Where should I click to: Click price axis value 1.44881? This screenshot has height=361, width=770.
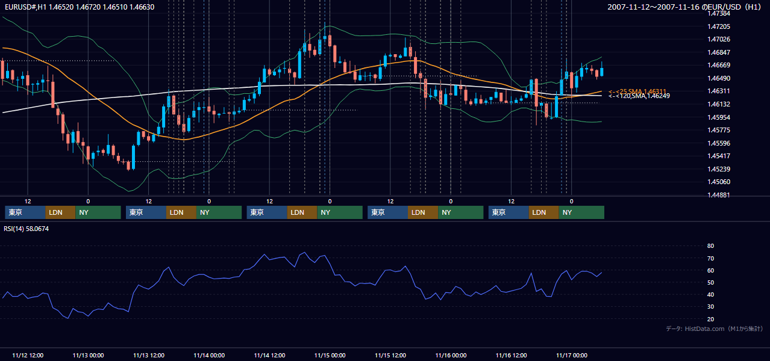(x=719, y=195)
